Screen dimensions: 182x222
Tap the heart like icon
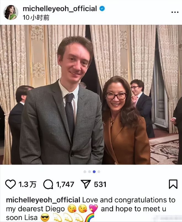(x=10, y=184)
